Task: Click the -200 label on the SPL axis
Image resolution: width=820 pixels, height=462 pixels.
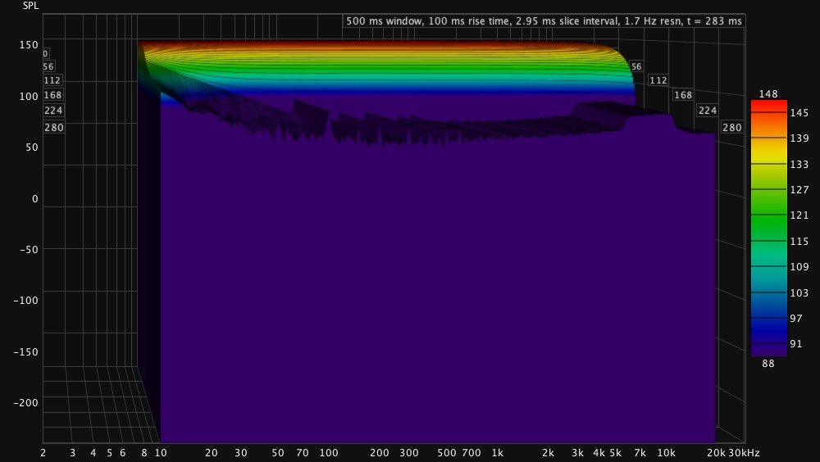Action: tap(26, 402)
